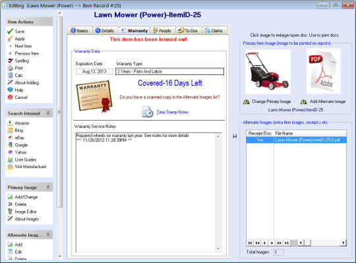Click the Cancel icon
The image size is (356, 263).
point(10,97)
